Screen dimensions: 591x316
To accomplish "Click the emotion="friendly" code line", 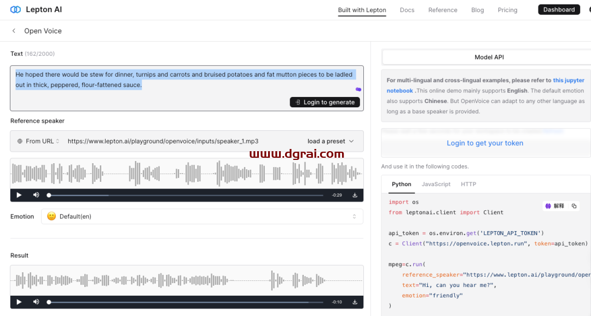I will coord(432,296).
